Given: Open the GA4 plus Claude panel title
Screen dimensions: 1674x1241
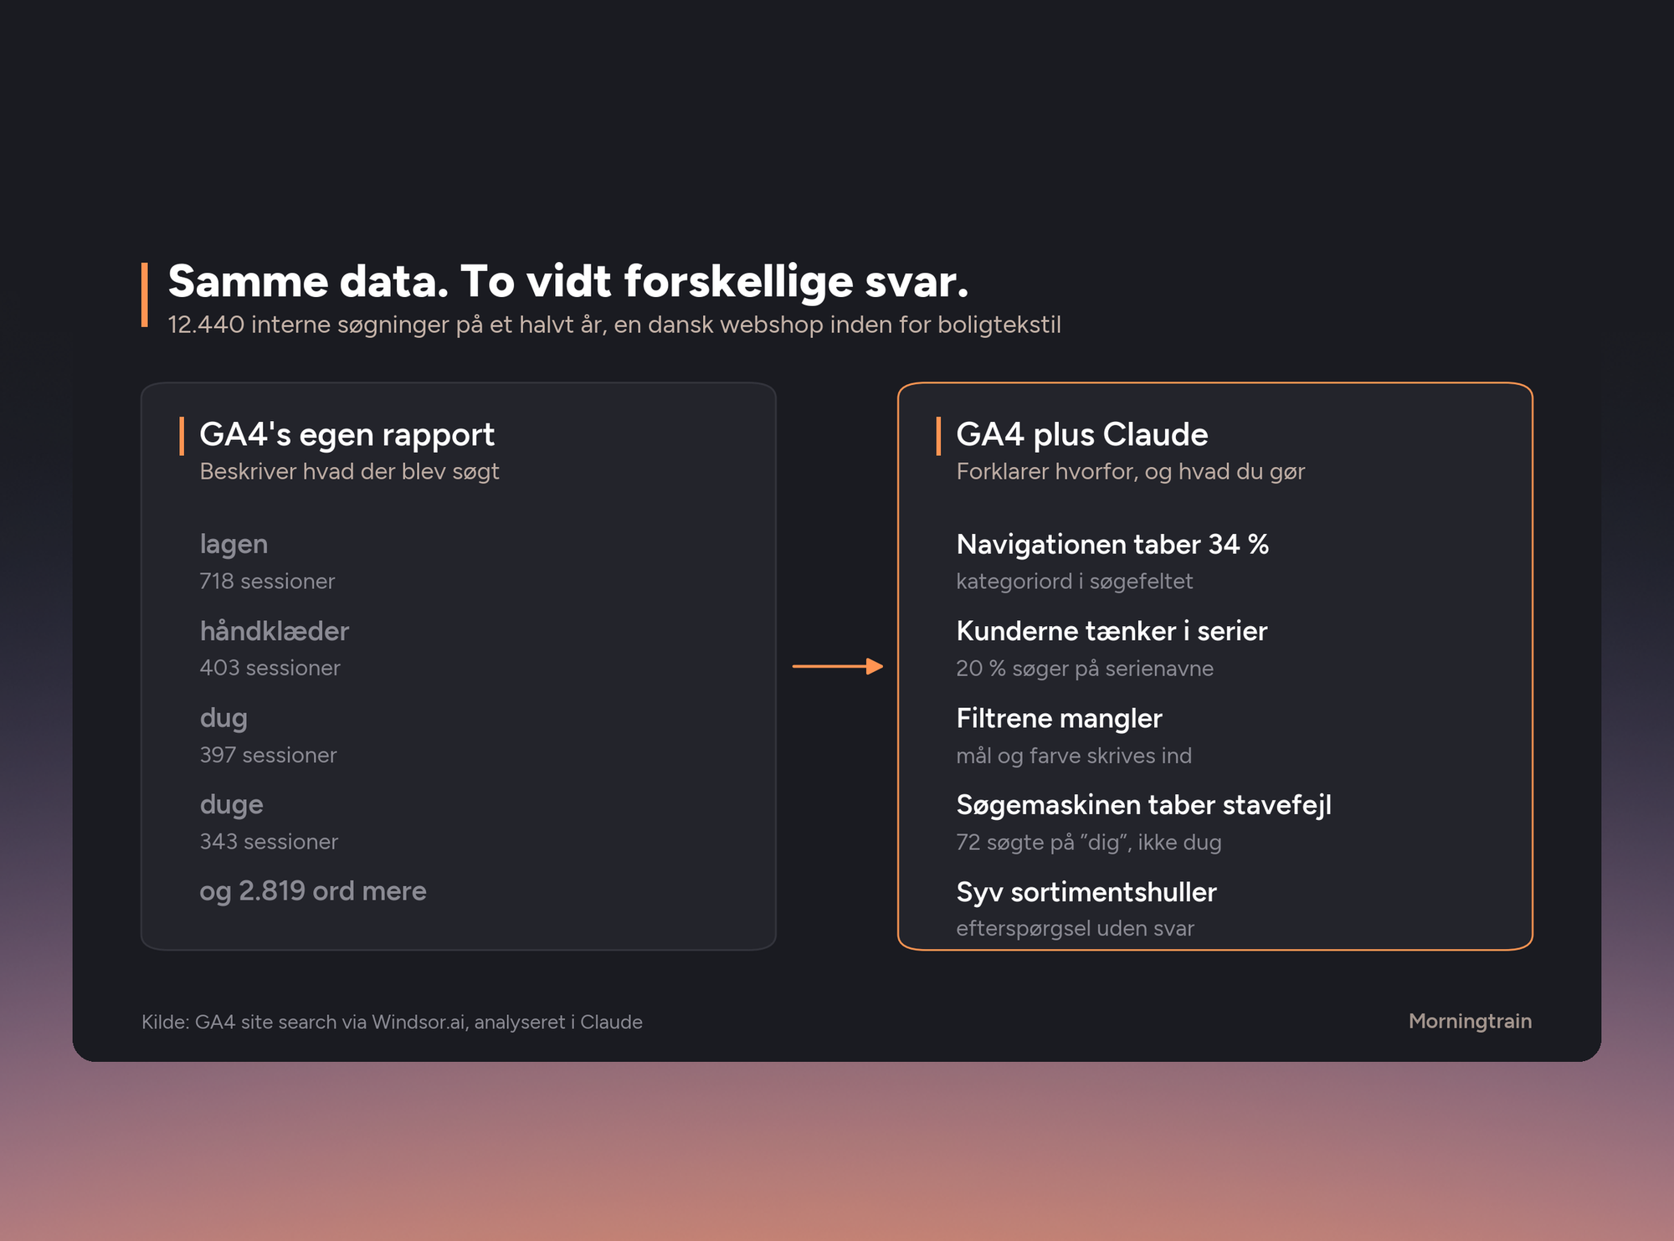Looking at the screenshot, I should pyautogui.click(x=1082, y=435).
